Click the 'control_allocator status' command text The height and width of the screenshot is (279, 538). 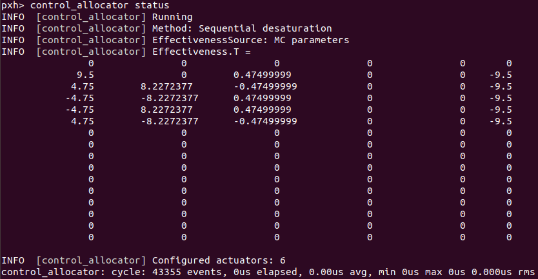(99, 6)
